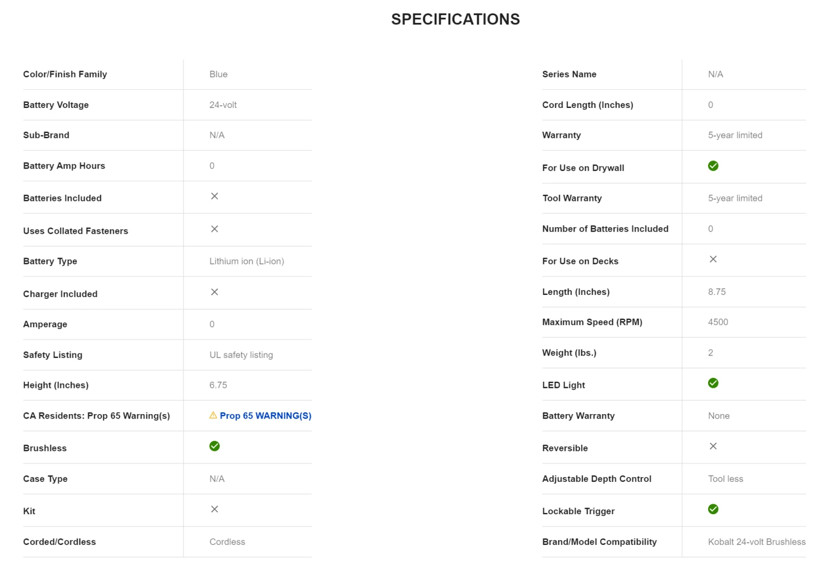Screen dimensions: 835x576
Task: Click the green checkmark for Brushless
Action: (214, 446)
